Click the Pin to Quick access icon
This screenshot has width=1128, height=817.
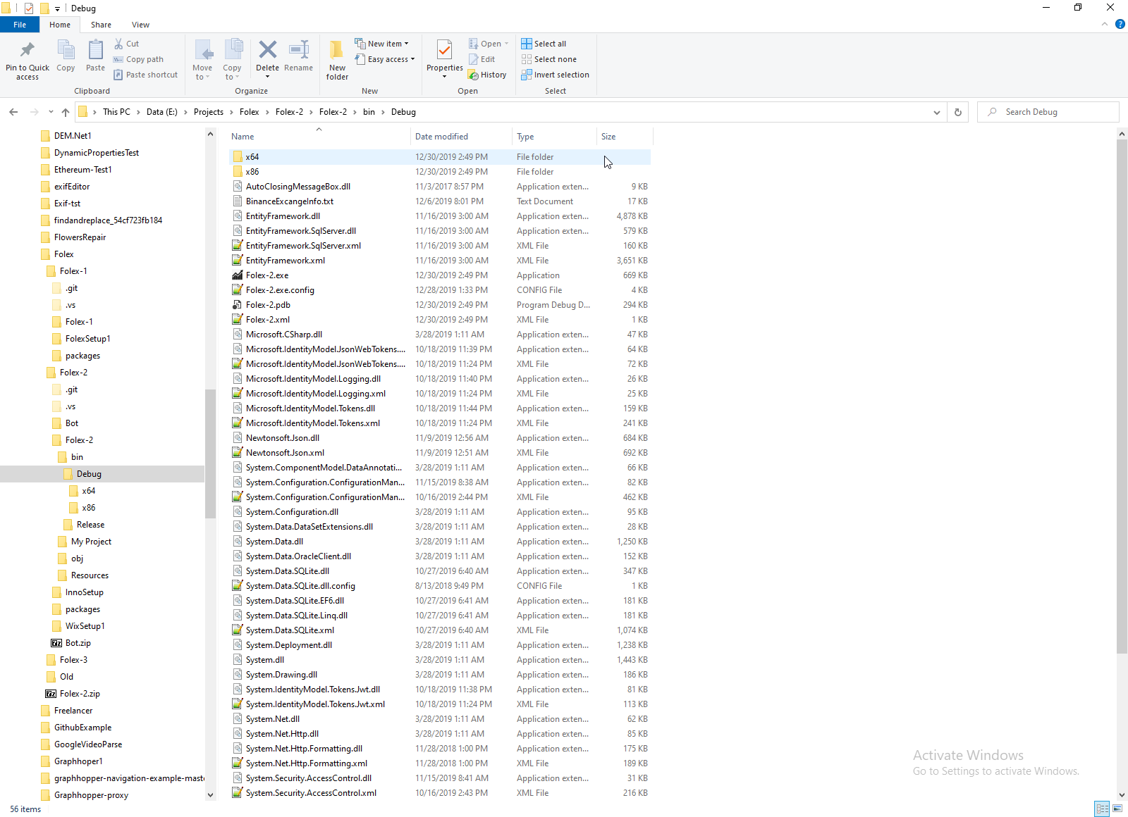[27, 50]
